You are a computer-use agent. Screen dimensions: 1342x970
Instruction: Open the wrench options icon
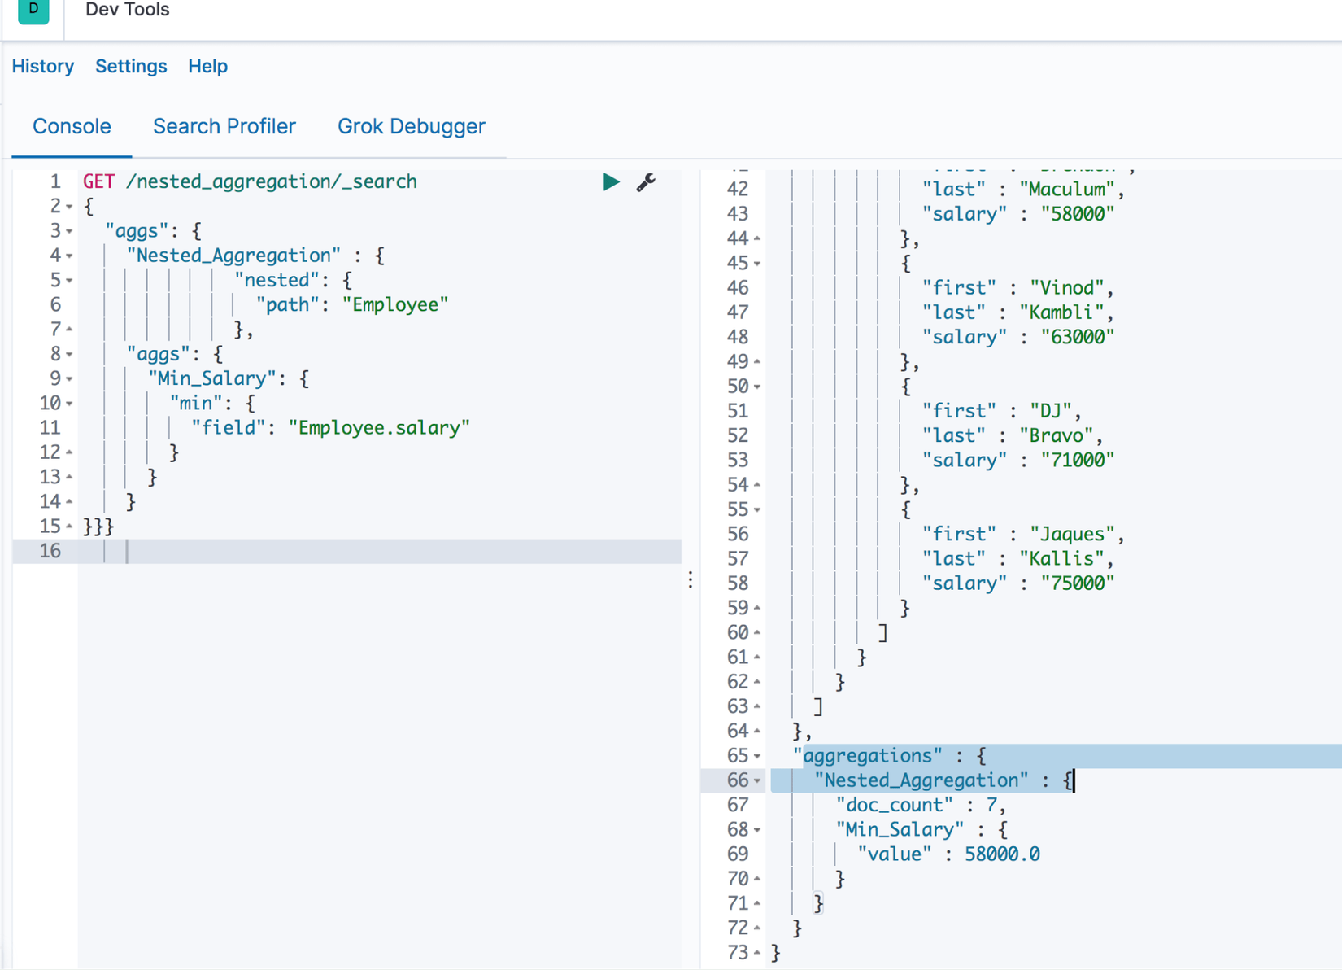click(646, 181)
